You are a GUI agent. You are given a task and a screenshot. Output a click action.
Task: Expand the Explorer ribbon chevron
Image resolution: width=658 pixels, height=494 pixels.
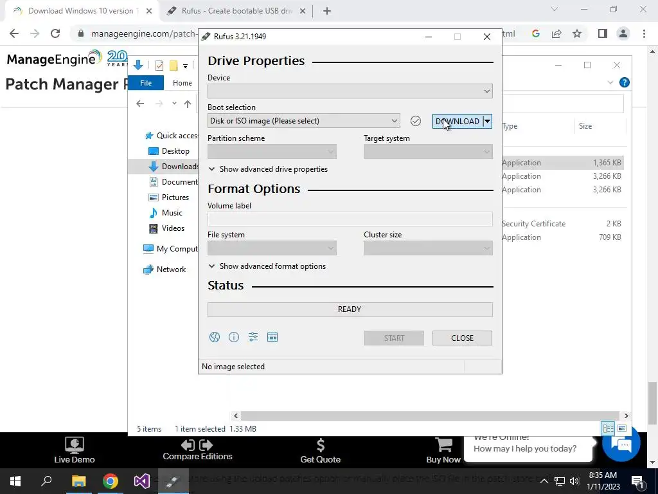(x=610, y=83)
